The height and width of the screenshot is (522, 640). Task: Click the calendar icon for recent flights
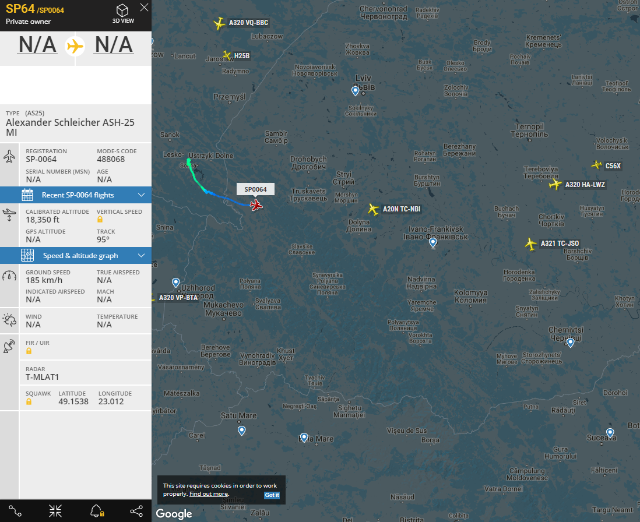coord(27,195)
